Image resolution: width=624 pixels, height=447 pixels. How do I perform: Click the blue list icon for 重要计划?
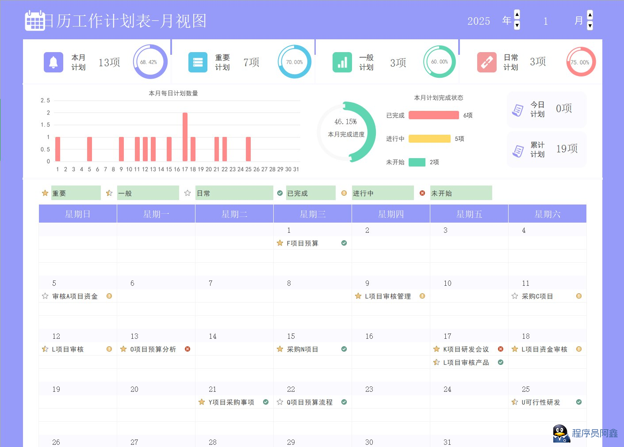[198, 62]
